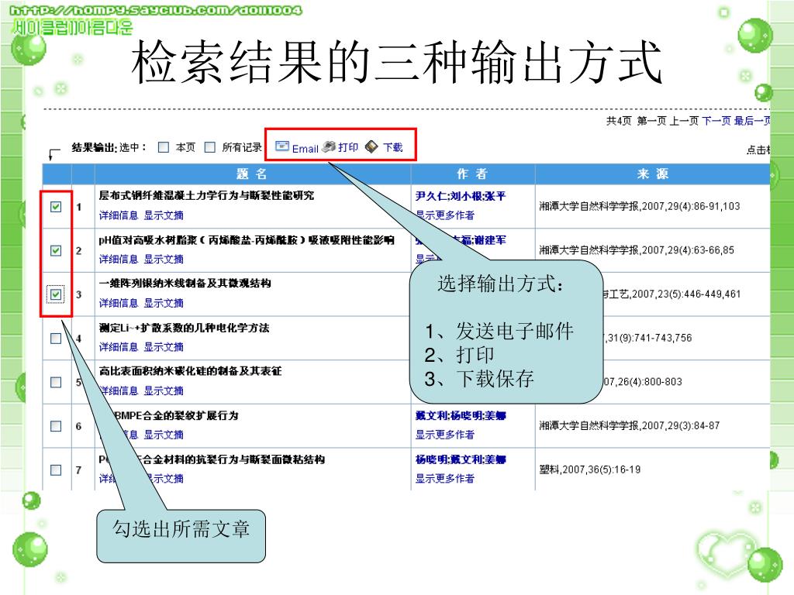Click 显示文摘 for result 4
This screenshot has height=595, width=794.
164,347
